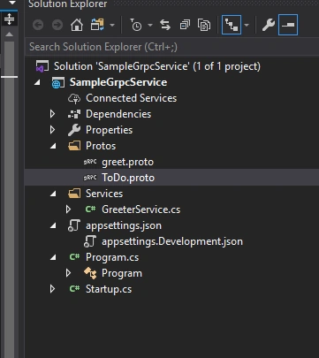Collapse the Program.cs node
This screenshot has height=358, width=319.
[53, 257]
